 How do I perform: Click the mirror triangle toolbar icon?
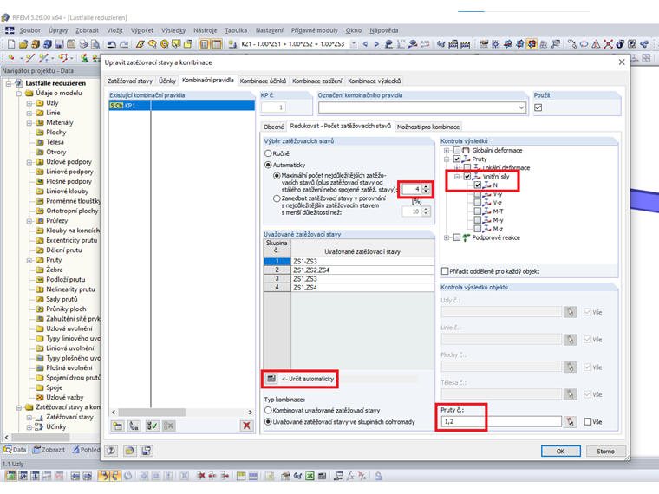(x=596, y=44)
